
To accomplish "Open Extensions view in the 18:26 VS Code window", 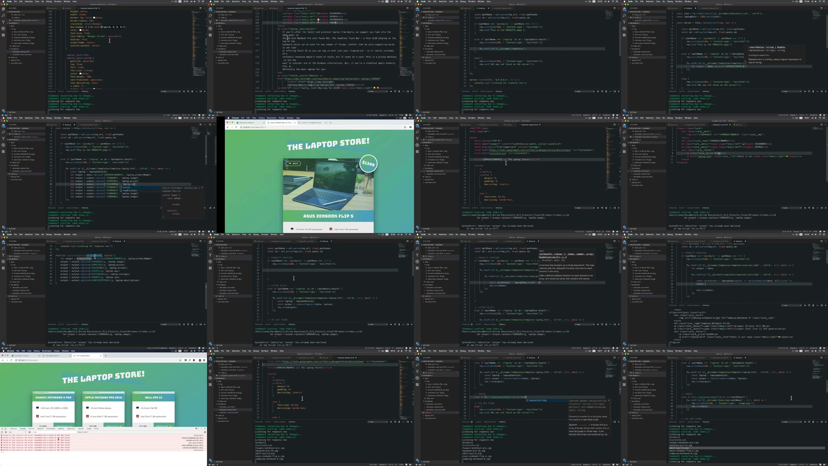I will (x=4, y=35).
